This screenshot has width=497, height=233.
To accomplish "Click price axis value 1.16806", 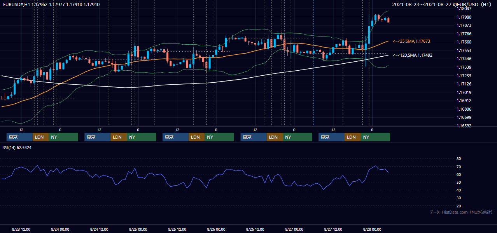I will [464, 109].
